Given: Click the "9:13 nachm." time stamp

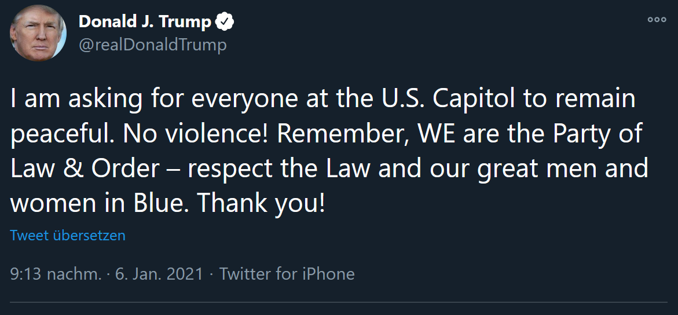Looking at the screenshot, I should point(56,273).
